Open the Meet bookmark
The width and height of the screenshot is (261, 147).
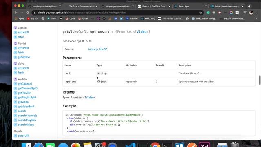tap(52, 18)
